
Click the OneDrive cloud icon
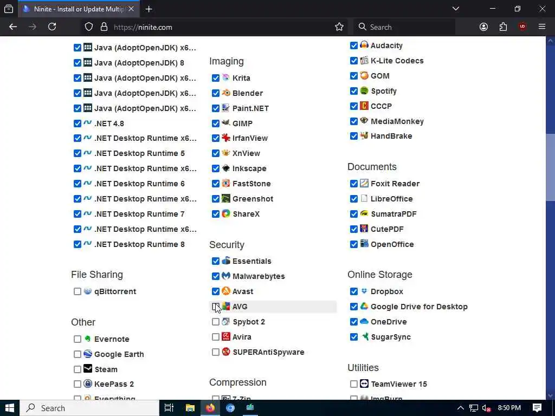(x=364, y=322)
